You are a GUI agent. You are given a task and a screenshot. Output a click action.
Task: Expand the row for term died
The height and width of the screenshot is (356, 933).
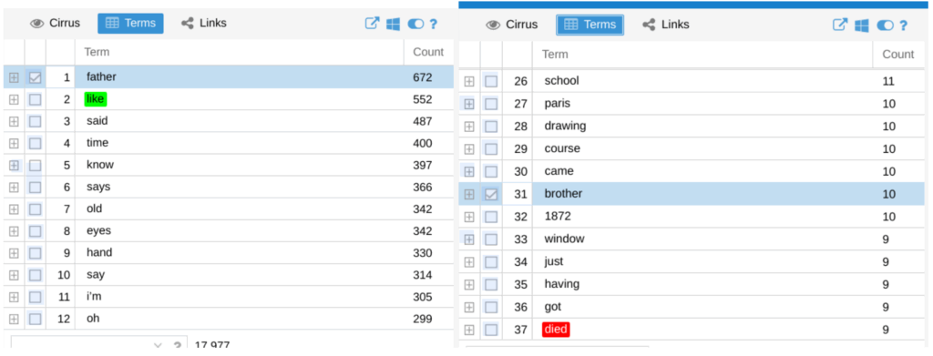(469, 330)
